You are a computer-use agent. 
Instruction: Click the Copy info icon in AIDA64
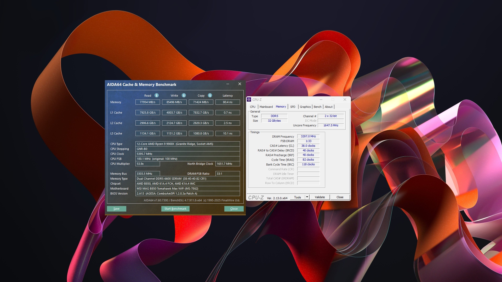click(210, 95)
